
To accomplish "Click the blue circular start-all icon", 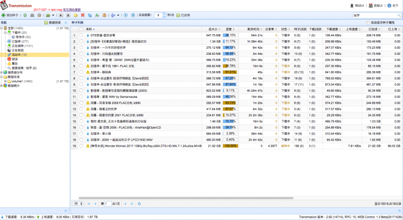I will tap(126, 15).
